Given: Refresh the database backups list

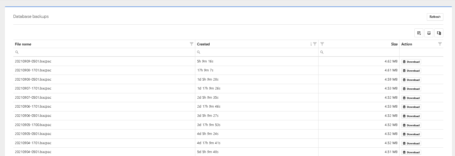Looking at the screenshot, I should point(435,17).
